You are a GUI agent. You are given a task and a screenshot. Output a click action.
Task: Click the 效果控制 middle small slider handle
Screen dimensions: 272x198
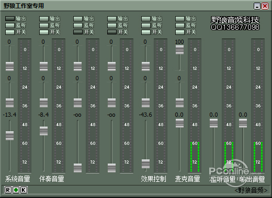(145, 103)
